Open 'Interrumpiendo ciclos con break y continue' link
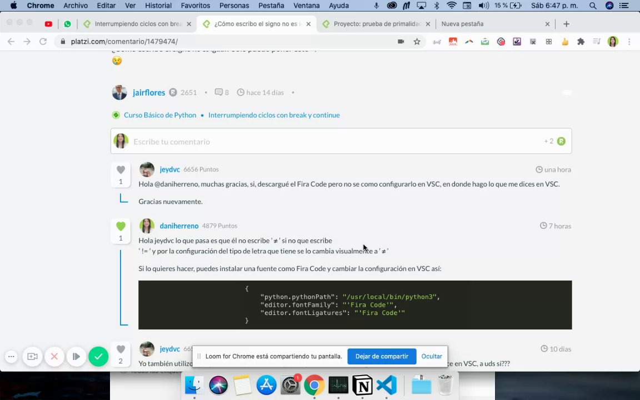 click(x=274, y=115)
